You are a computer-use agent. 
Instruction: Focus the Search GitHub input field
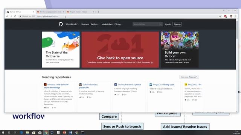click(x=147, y=24)
